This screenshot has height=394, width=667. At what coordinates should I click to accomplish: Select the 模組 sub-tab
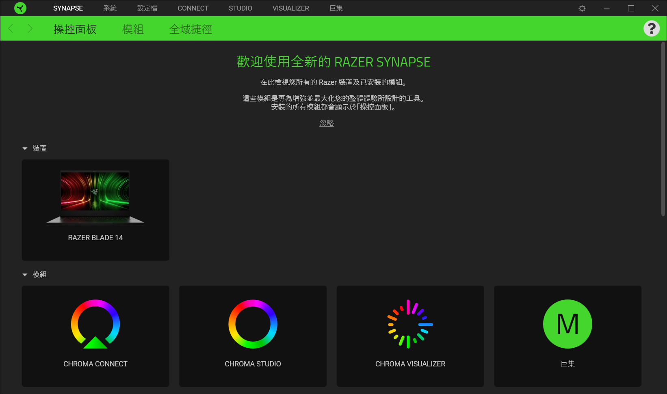133,29
